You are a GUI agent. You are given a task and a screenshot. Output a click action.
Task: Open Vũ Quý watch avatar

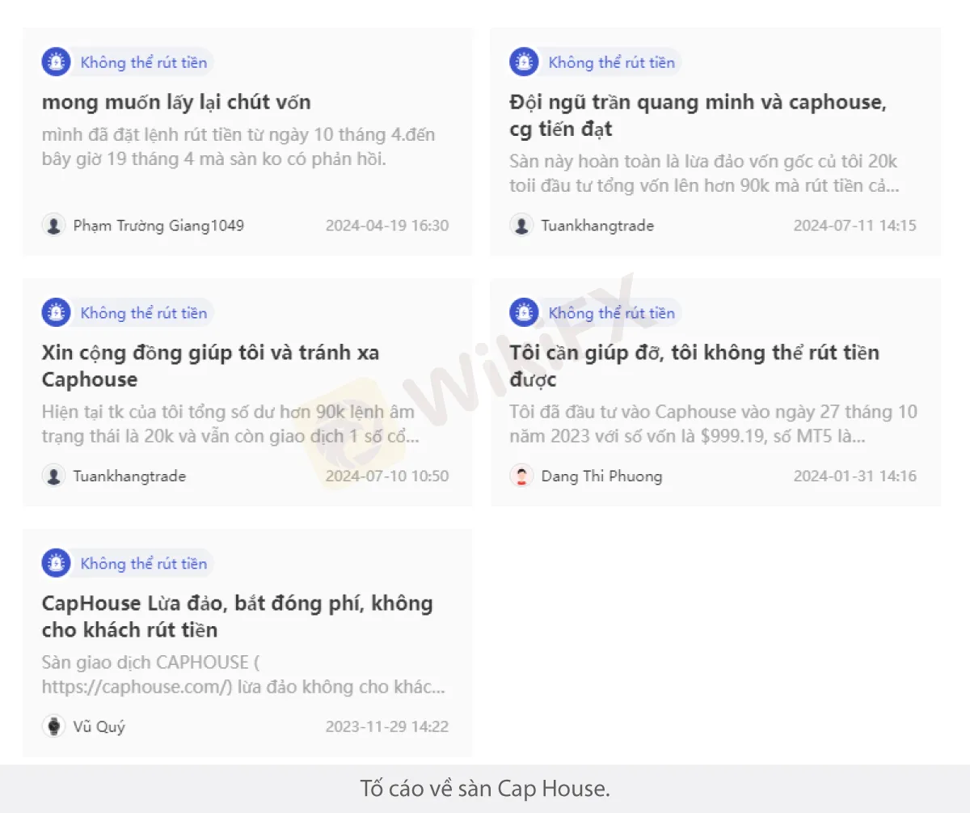pyautogui.click(x=53, y=726)
